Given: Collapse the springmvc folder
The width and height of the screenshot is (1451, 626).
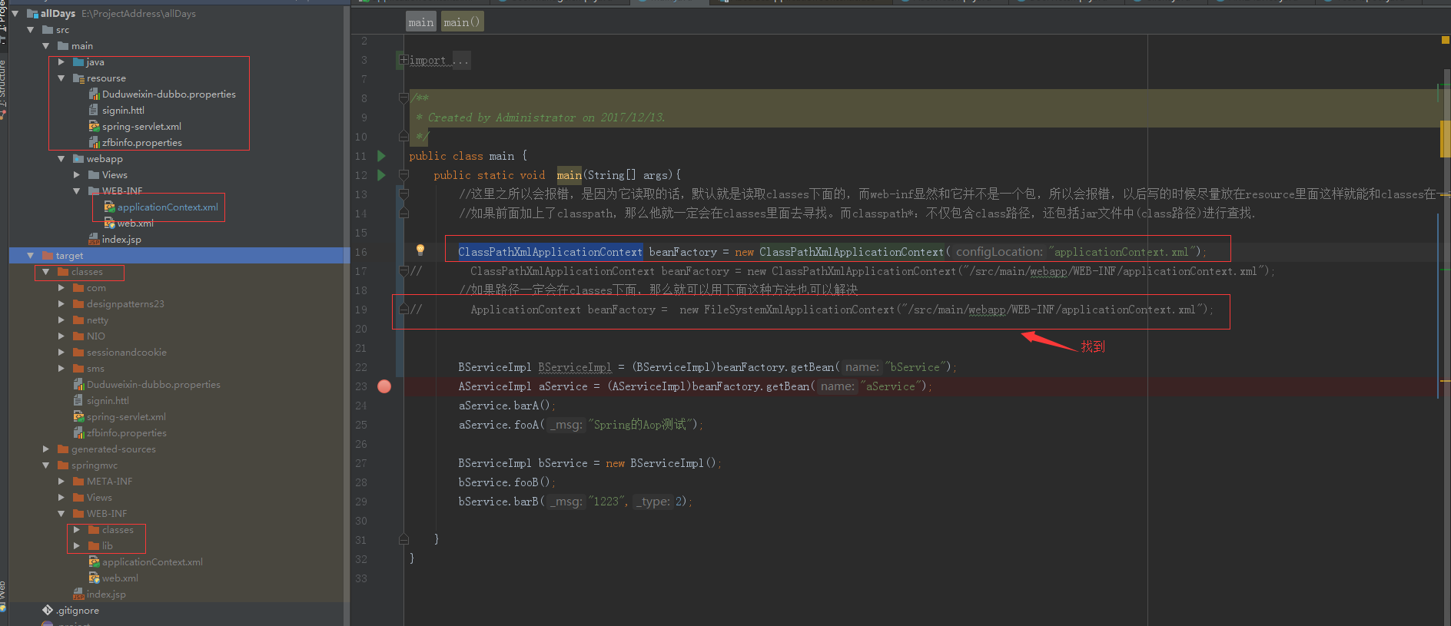Looking at the screenshot, I should (x=45, y=465).
